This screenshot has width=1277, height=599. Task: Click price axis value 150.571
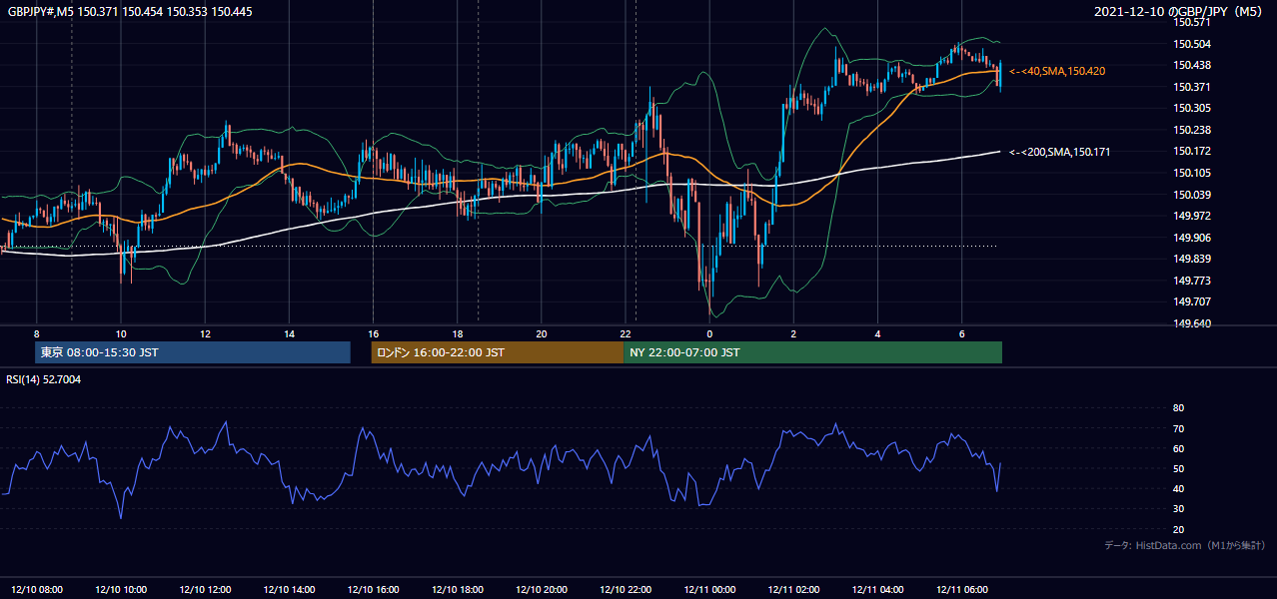[1191, 22]
